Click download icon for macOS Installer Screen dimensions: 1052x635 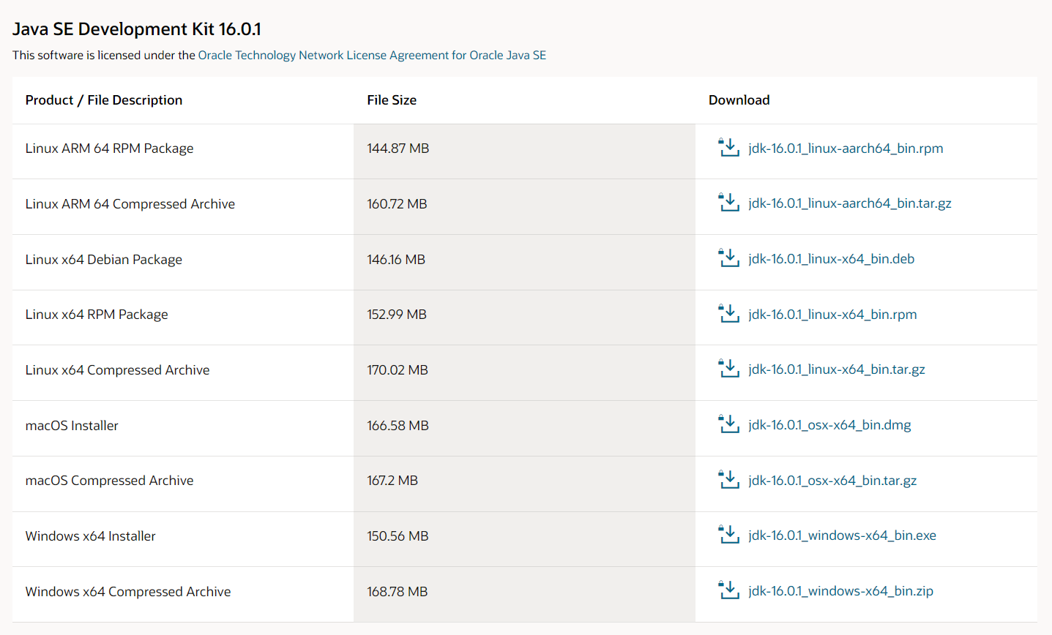[729, 424]
